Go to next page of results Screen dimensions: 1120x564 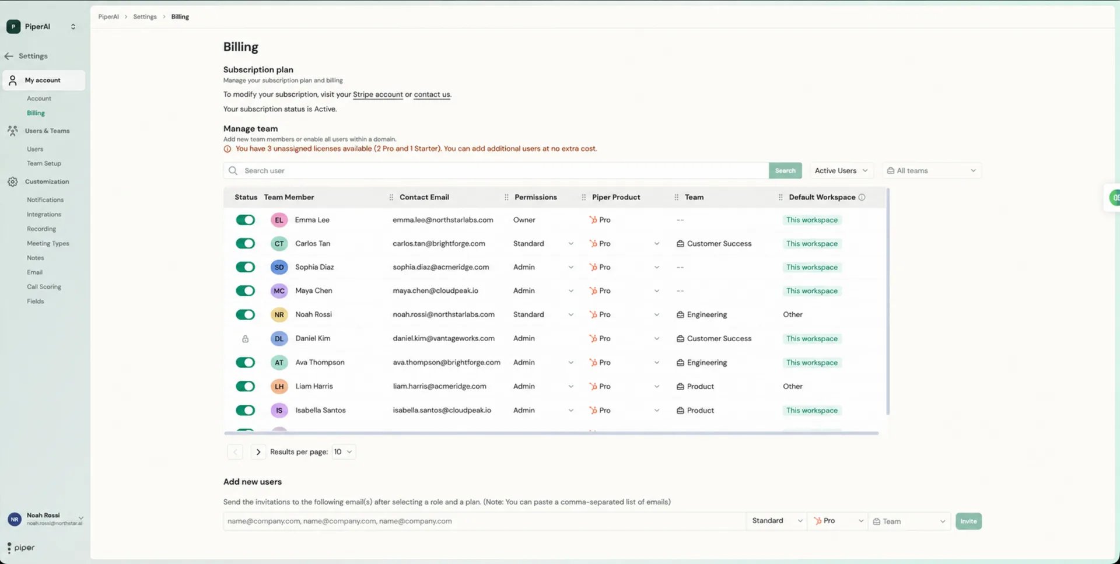258,452
